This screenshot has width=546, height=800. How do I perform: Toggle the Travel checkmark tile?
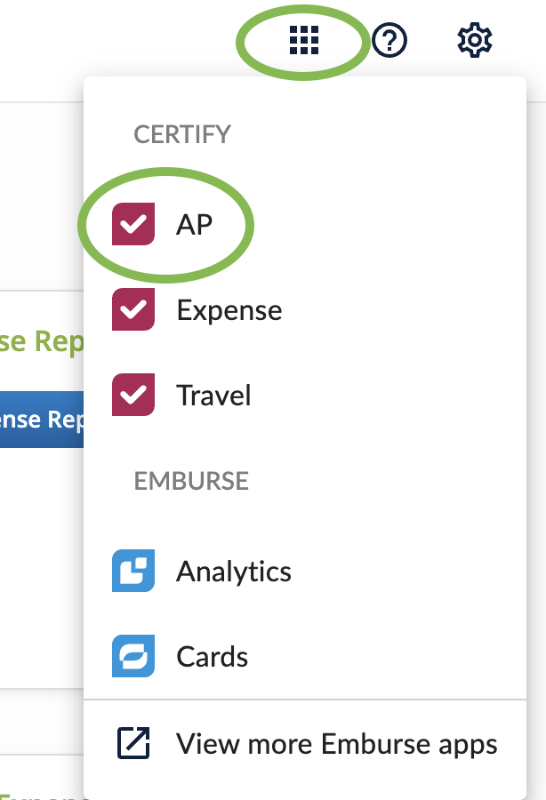pos(132,395)
